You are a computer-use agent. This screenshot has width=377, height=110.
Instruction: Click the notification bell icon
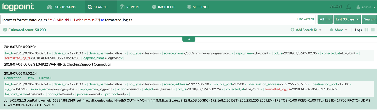(x=349, y=7)
